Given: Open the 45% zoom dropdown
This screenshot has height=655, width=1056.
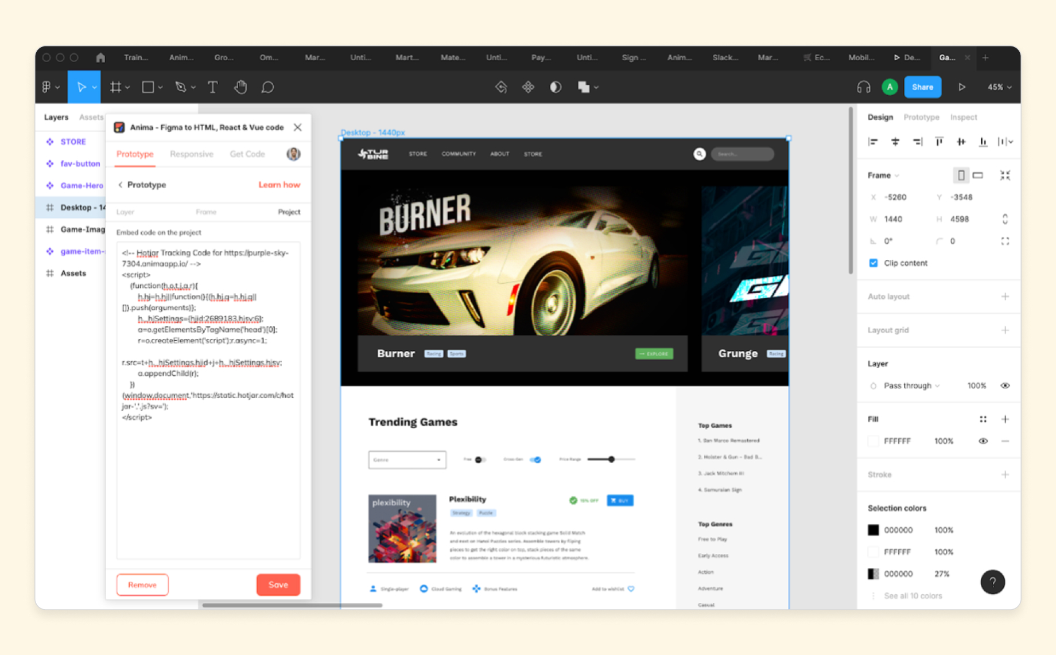Looking at the screenshot, I should [x=999, y=87].
